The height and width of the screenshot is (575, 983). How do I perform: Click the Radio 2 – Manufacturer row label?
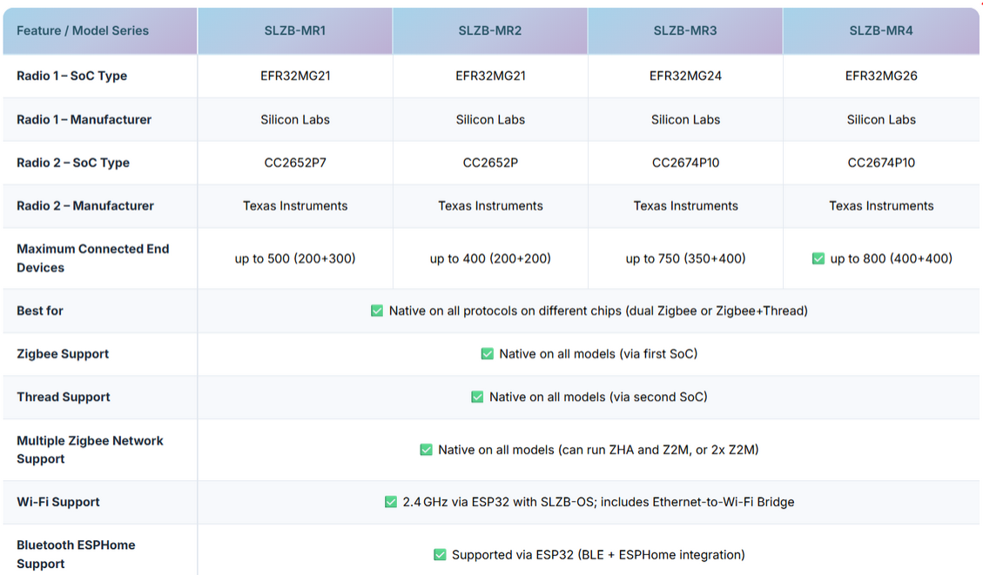pyautogui.click(x=85, y=206)
